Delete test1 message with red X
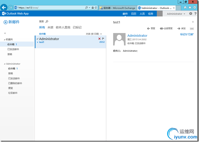 [x=99, y=39]
